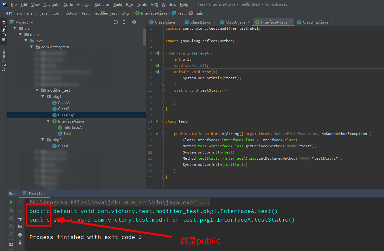
Task: Rerun Test with the green Run button
Action: (x=11, y=202)
